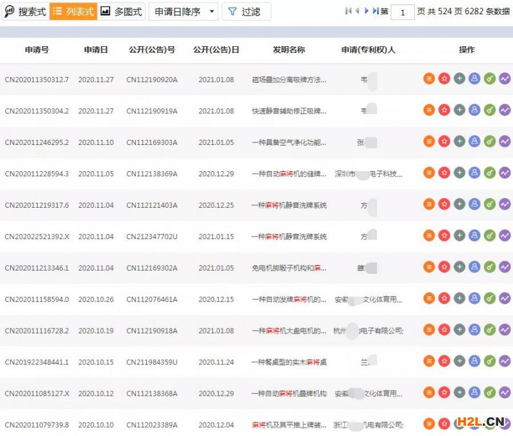Click red star favorite icon for CN202011350304.2
Image resolution: width=513 pixels, height=436 pixels.
click(x=444, y=110)
